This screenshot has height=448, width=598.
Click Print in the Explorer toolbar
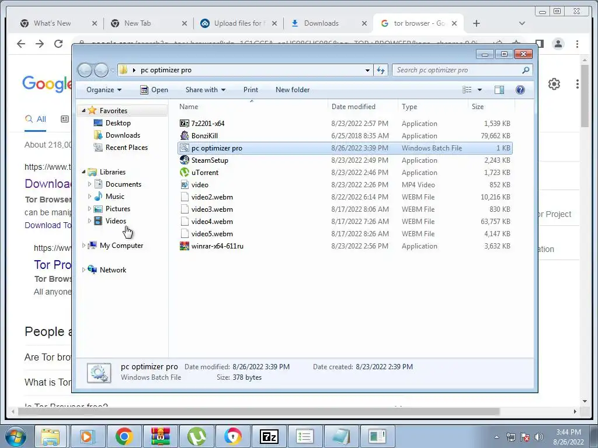pyautogui.click(x=251, y=89)
